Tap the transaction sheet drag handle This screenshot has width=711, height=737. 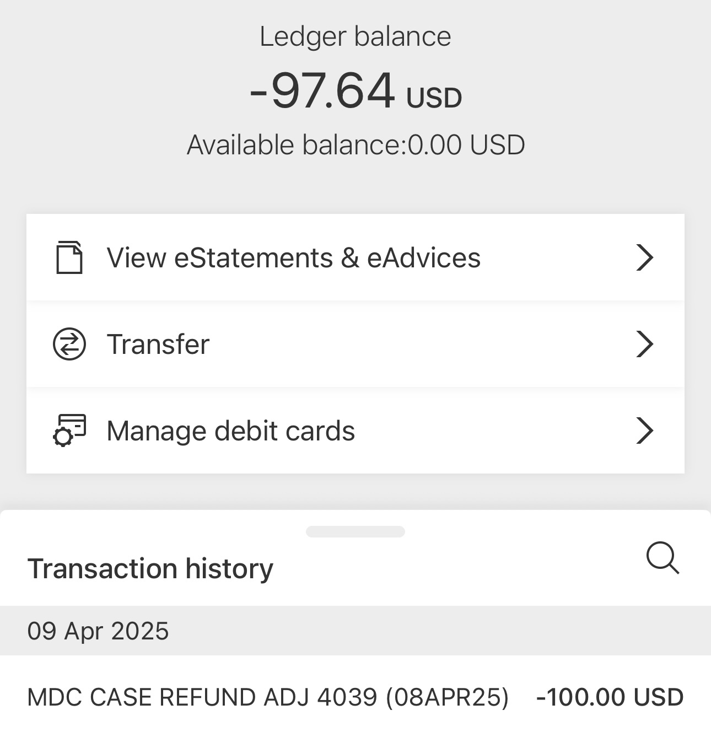point(355,531)
